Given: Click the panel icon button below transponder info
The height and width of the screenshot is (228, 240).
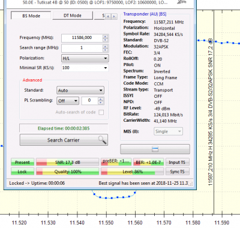Looking at the screenshot, I should 155,149.
